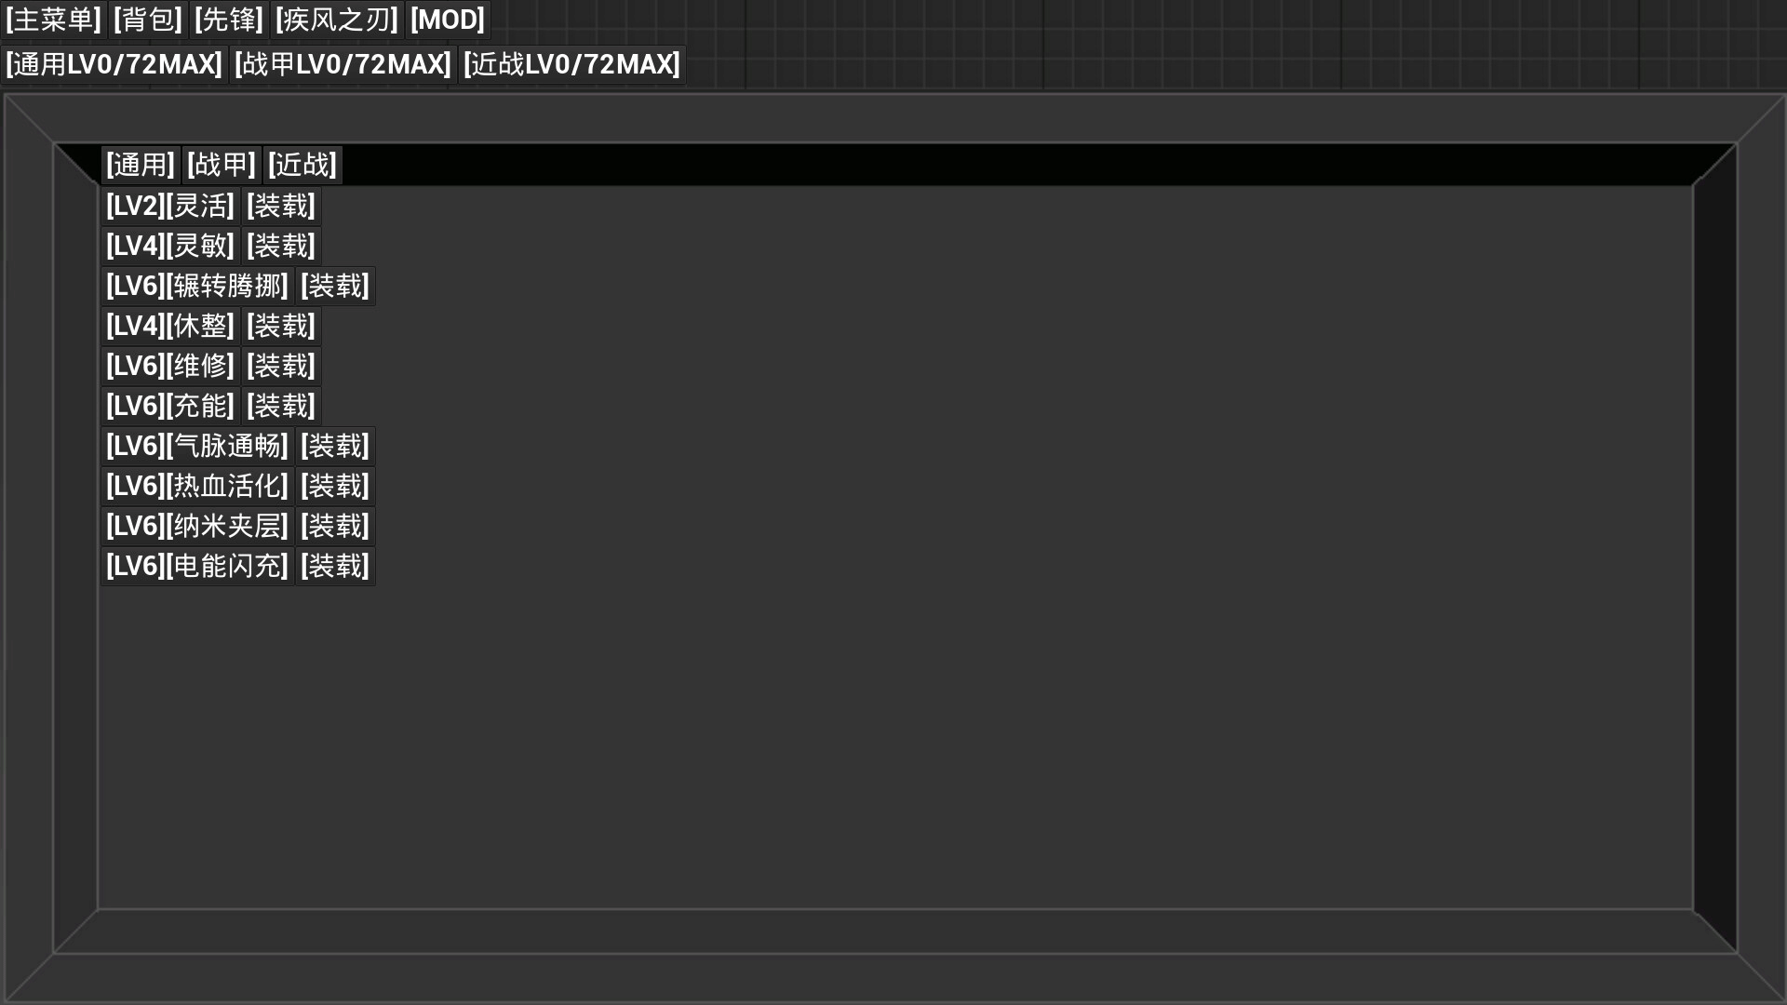Equip the 辗转腾挪 mod via 装载
Image resolution: width=1787 pixels, height=1005 pixels.
pyautogui.click(x=335, y=286)
